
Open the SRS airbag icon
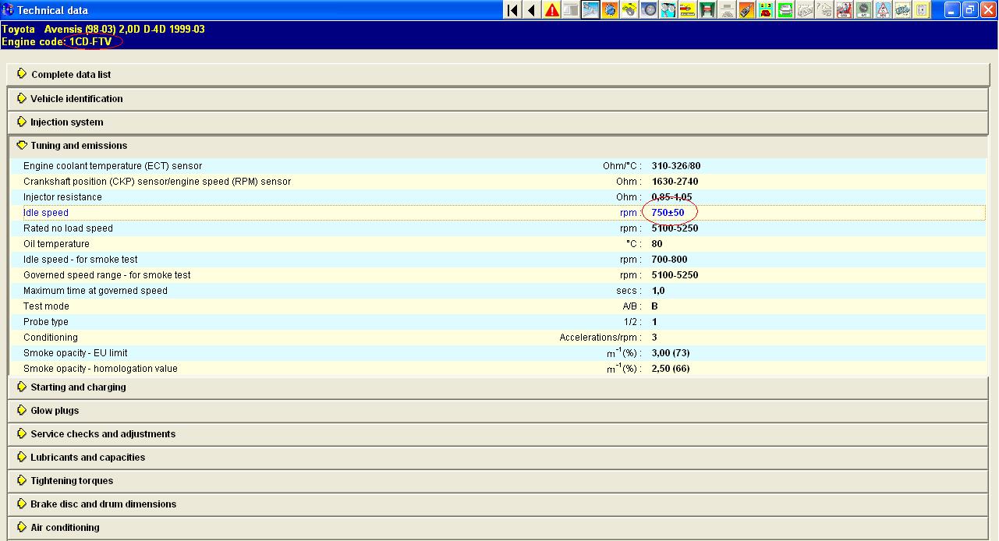[844, 10]
